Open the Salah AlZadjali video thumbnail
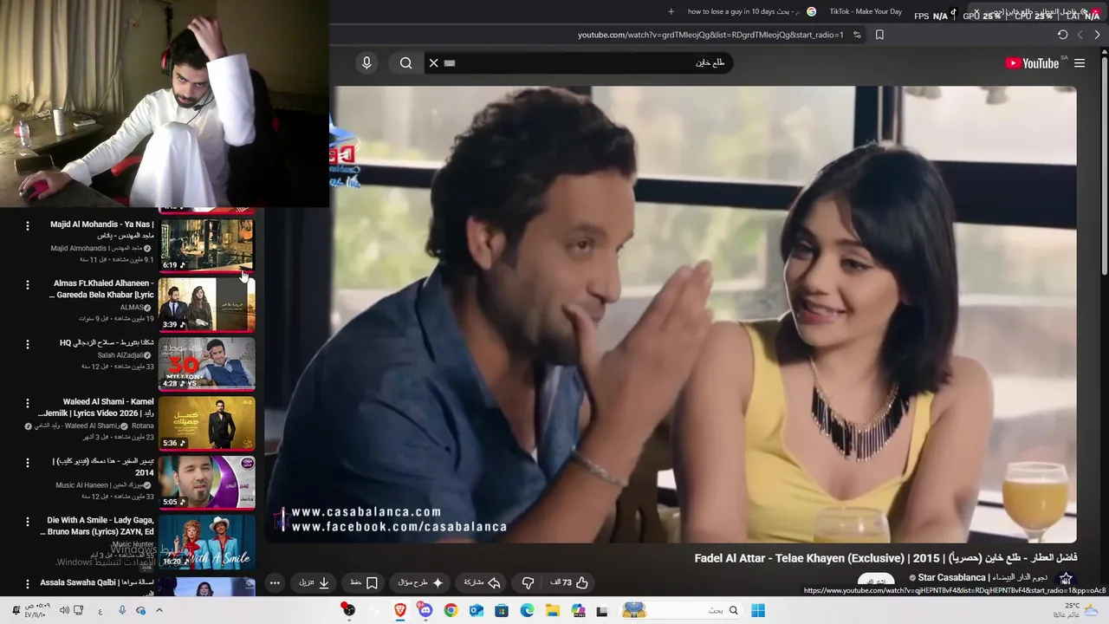This screenshot has height=624, width=1109. [x=206, y=363]
